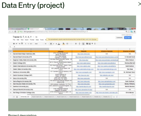Screen dimensions: 141x116
Task: Toggle strikethrough formatting in the toolbar
Action: coord(56,44)
